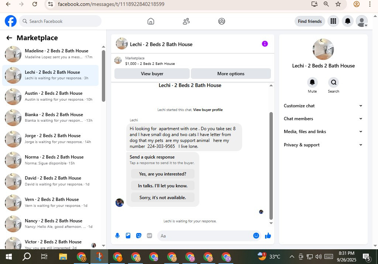Image resolution: width=378 pixels, height=264 pixels.
Task: Click the volume speaker tray icon
Action: (x=319, y=257)
